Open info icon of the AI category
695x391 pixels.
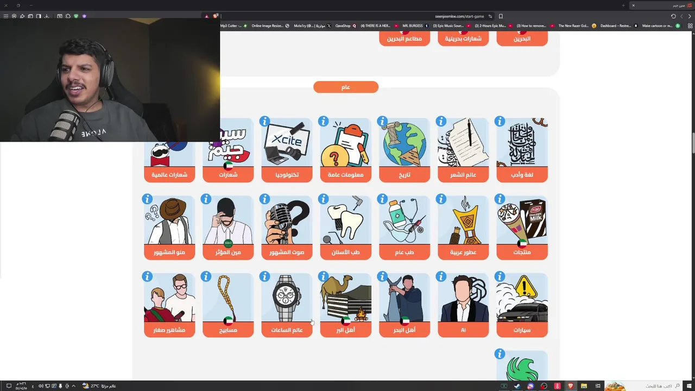tap(441, 277)
